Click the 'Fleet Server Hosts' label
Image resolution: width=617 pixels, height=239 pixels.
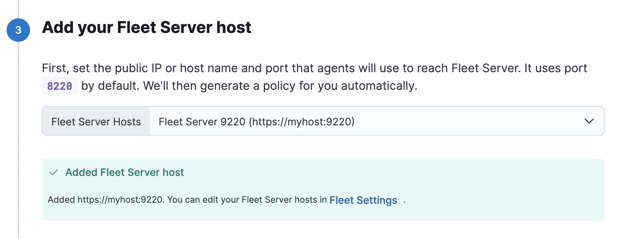pos(96,121)
